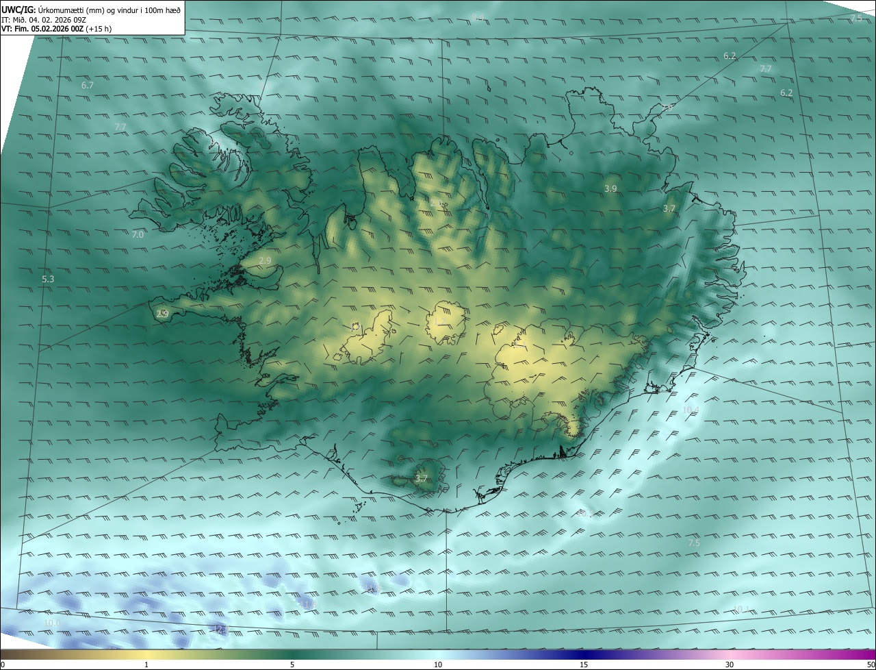Screen dimensions: 876x670
Task: Click the 5.3 value on the map
Action: coord(48,280)
